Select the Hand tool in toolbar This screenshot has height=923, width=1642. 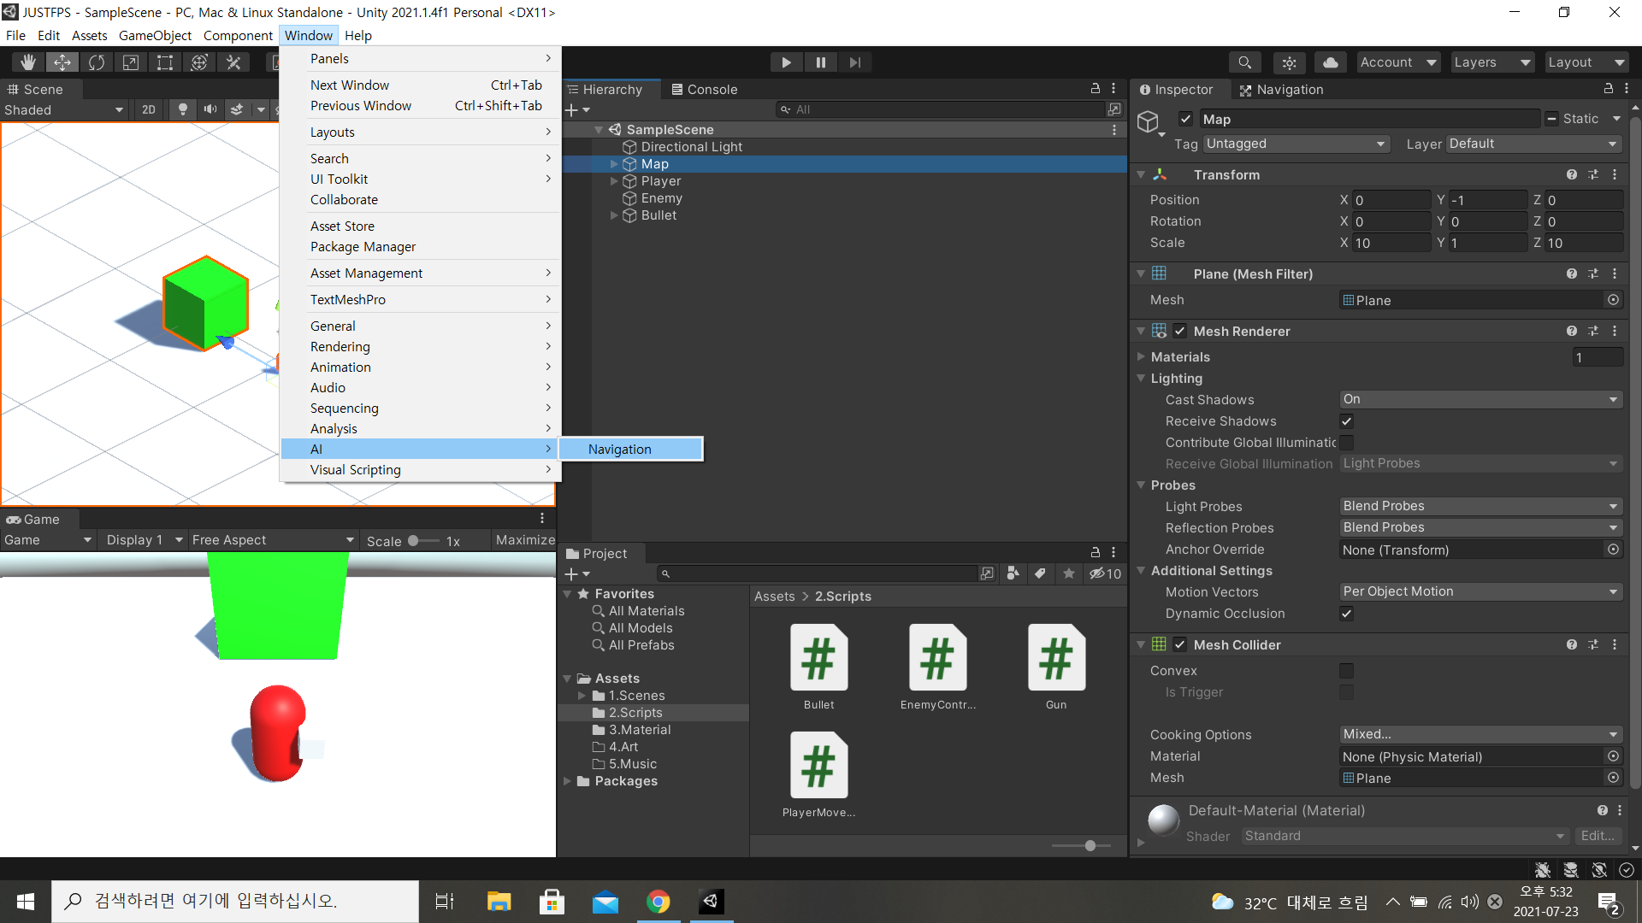point(28,62)
